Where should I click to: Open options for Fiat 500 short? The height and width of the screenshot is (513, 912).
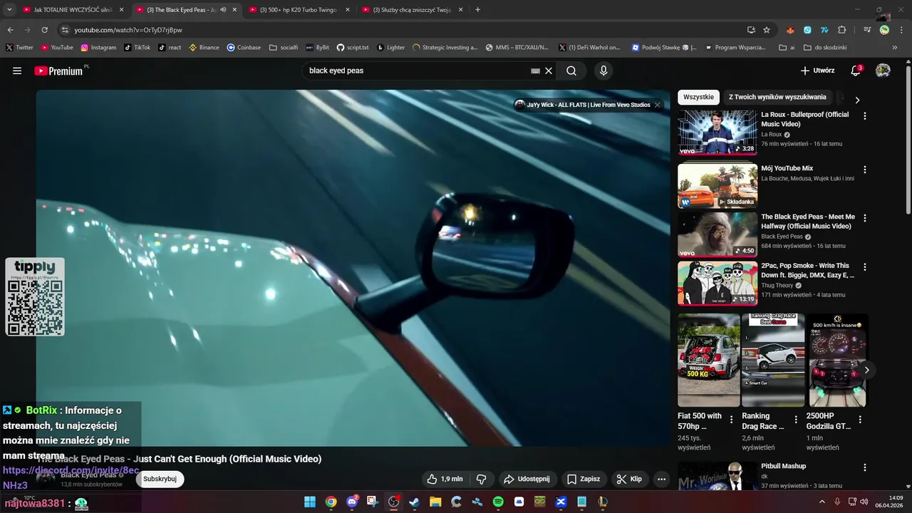[x=731, y=420]
